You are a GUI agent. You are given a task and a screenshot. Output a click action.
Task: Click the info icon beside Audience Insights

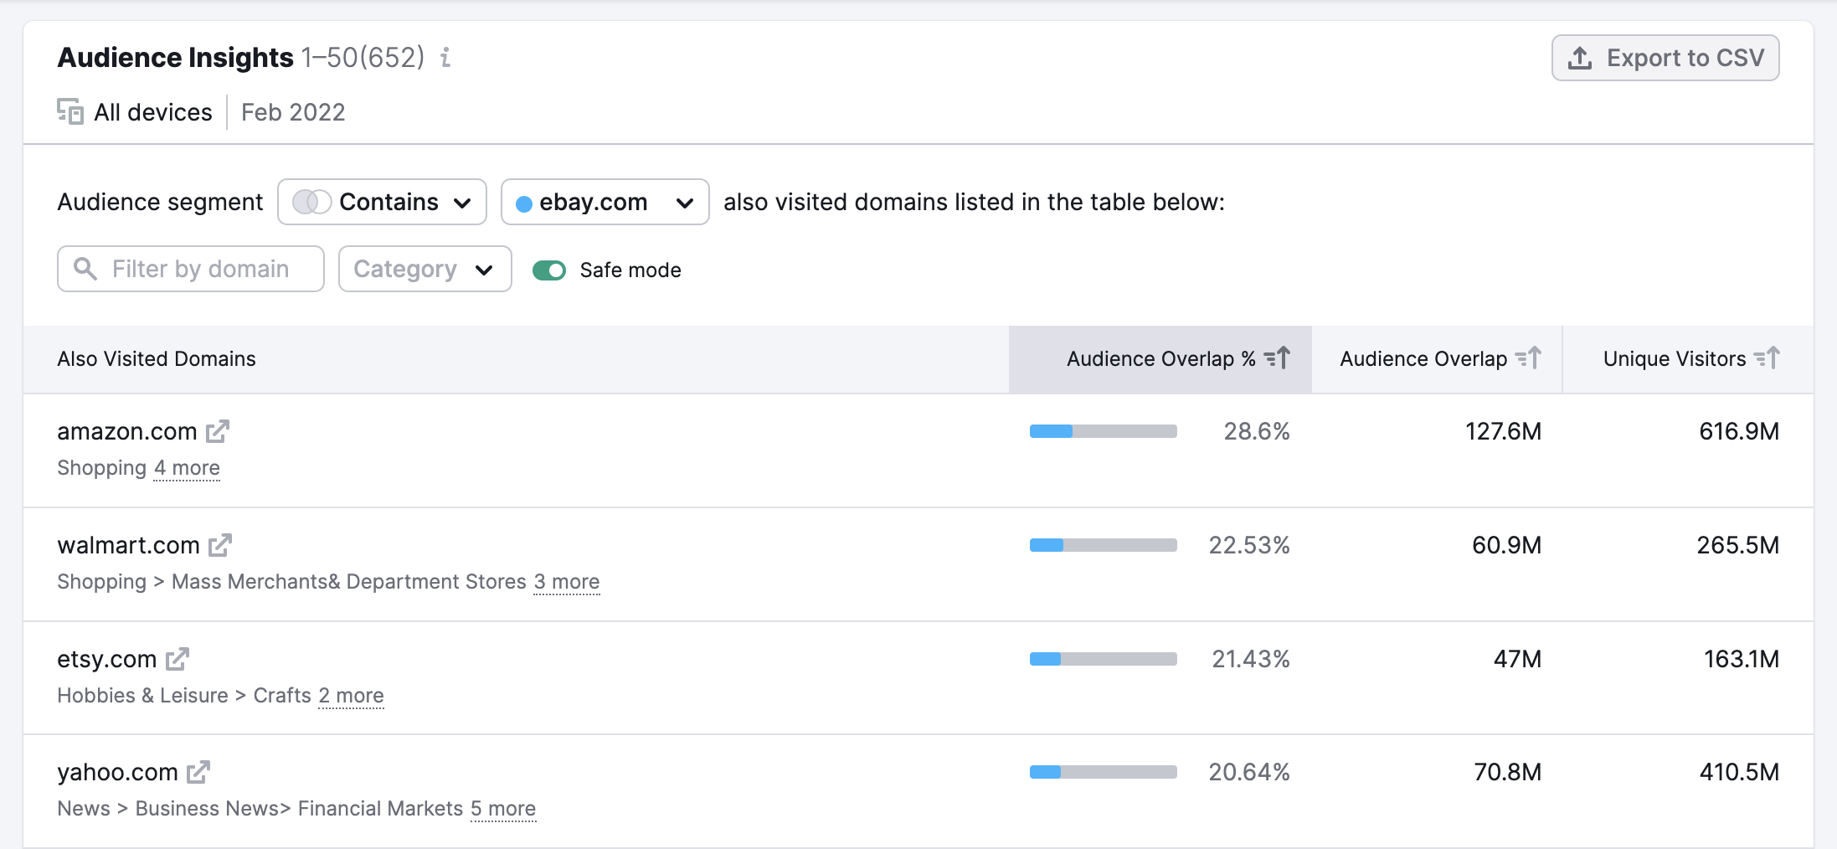click(445, 57)
